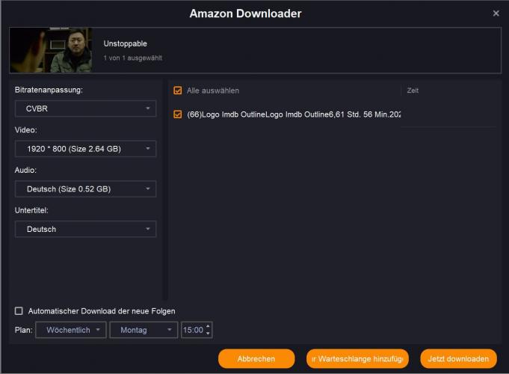Open the Montag weekday dropdown
This screenshot has height=374, width=509.
click(144, 330)
